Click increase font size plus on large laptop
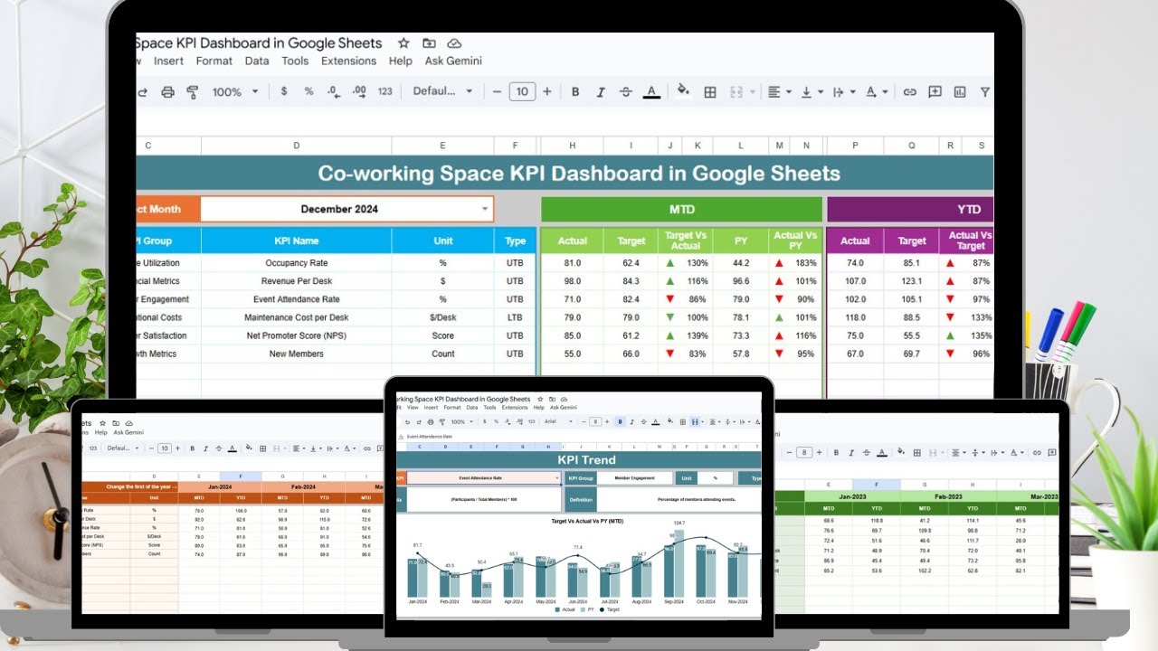1158x651 pixels. (546, 91)
